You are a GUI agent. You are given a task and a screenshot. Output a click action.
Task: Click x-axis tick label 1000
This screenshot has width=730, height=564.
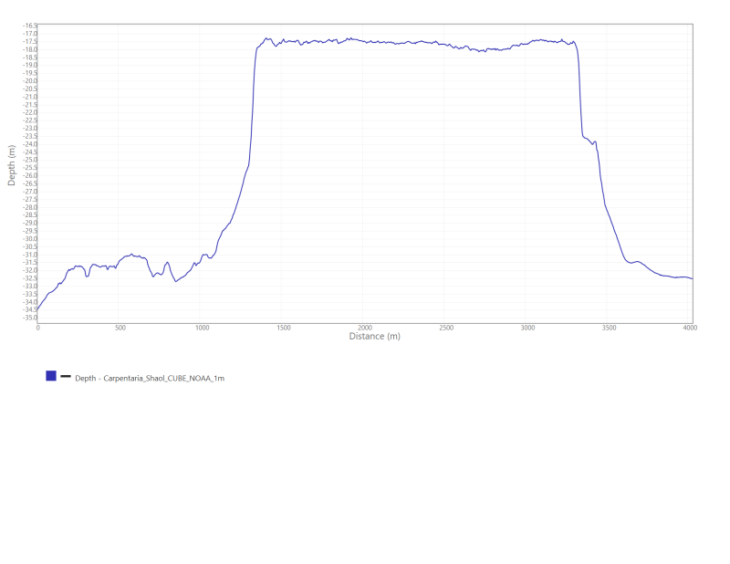click(202, 328)
